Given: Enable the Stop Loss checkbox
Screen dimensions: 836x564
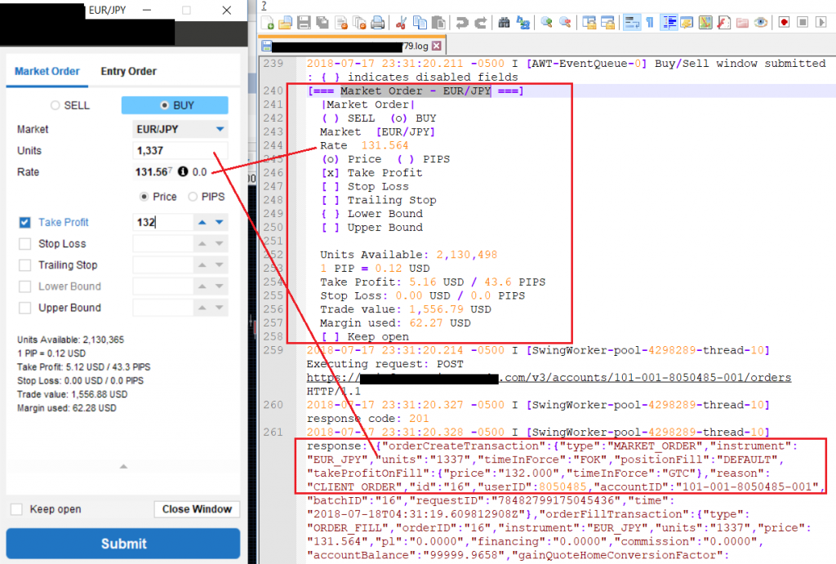Looking at the screenshot, I should pos(24,243).
